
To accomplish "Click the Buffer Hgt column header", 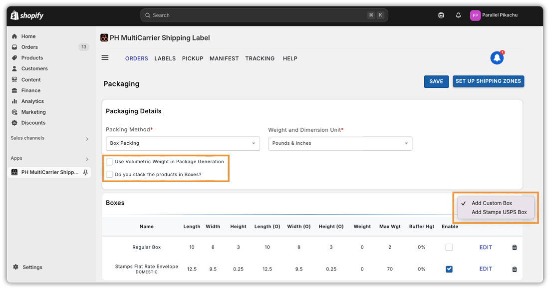I will pyautogui.click(x=422, y=227).
